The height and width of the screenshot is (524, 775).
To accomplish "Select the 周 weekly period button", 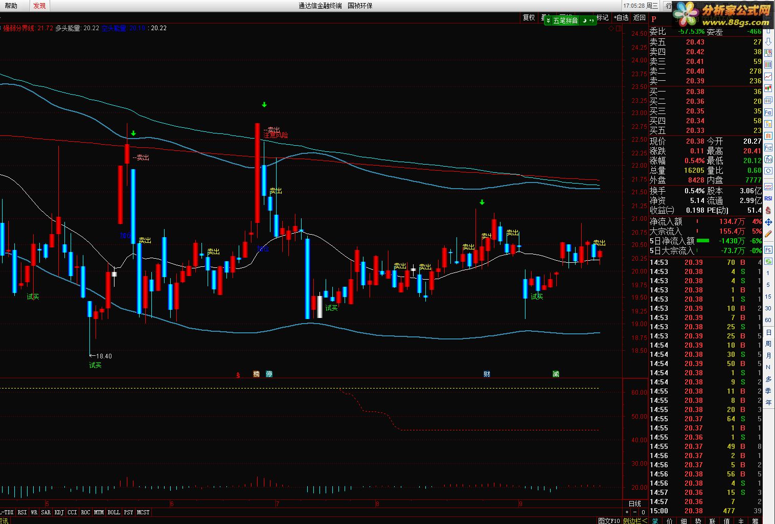I will click(x=768, y=344).
